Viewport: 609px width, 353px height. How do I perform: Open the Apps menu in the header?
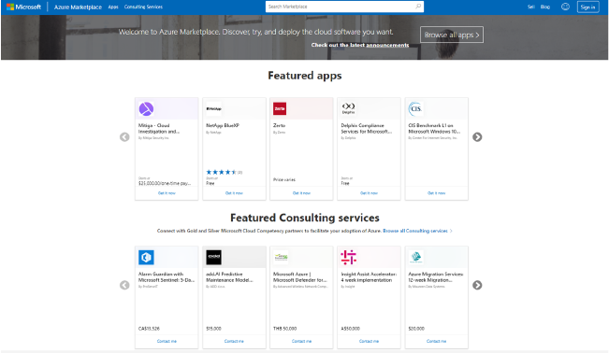[x=113, y=7]
